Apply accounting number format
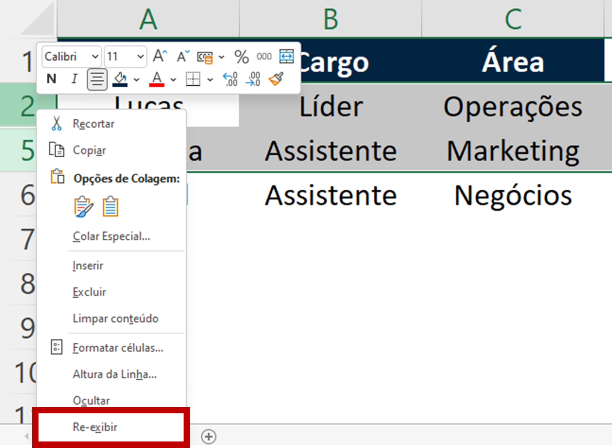 tap(205, 57)
